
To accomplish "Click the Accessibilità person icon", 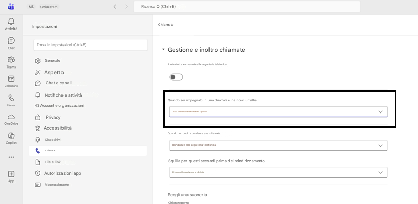I will click(x=38, y=128).
